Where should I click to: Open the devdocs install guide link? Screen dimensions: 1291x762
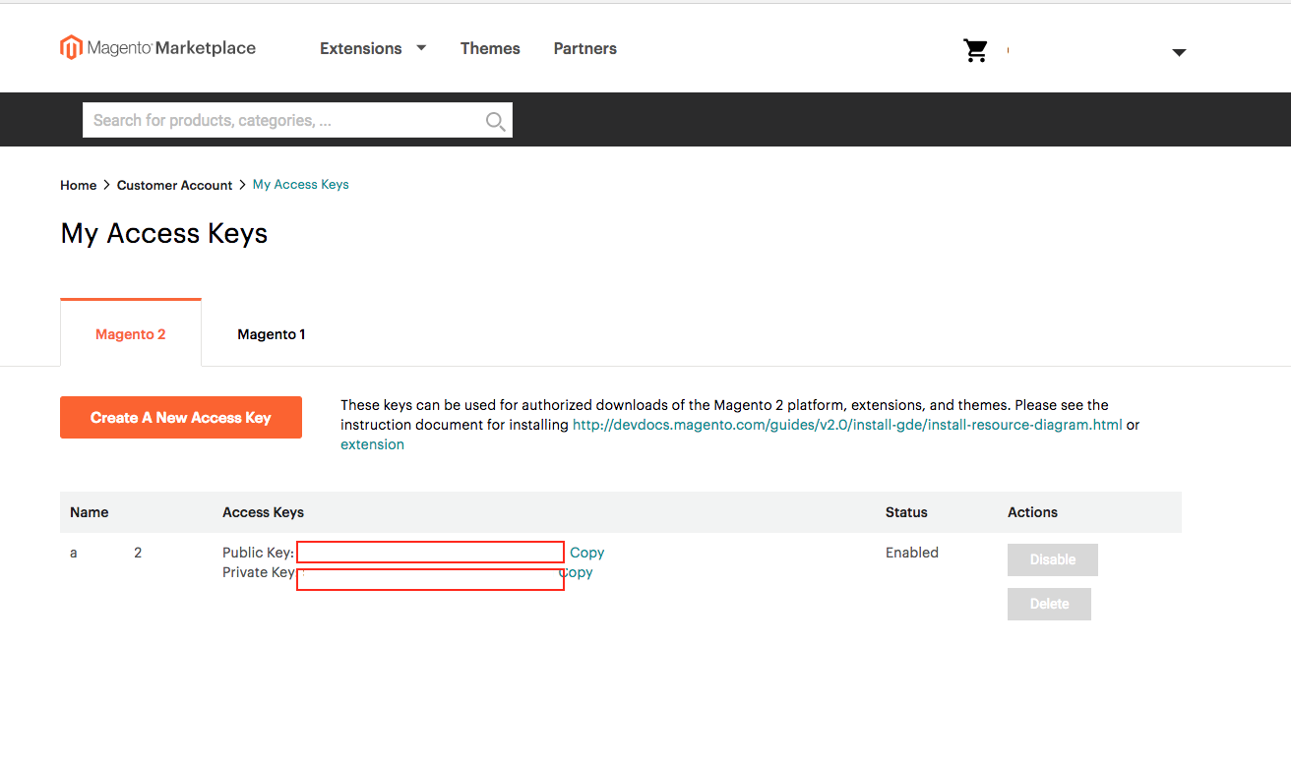847,425
